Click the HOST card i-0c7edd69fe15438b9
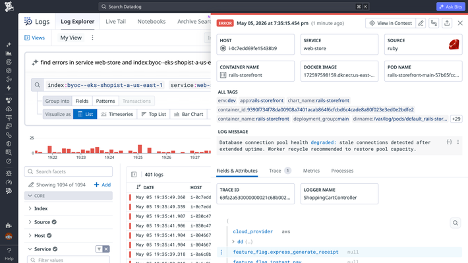468x263 pixels. [256, 44]
